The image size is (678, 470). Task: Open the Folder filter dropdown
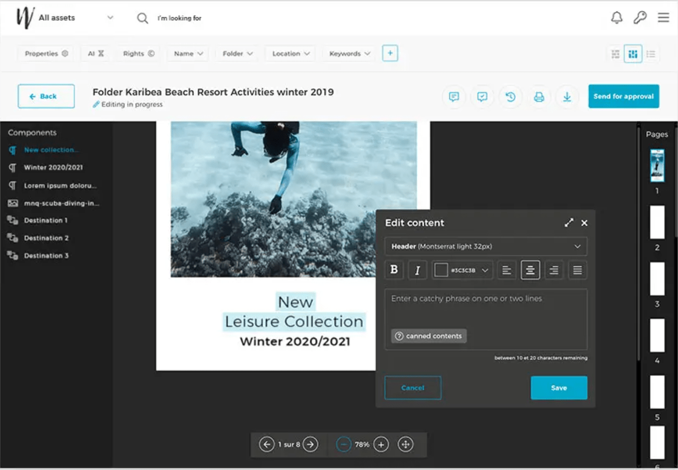(x=237, y=53)
